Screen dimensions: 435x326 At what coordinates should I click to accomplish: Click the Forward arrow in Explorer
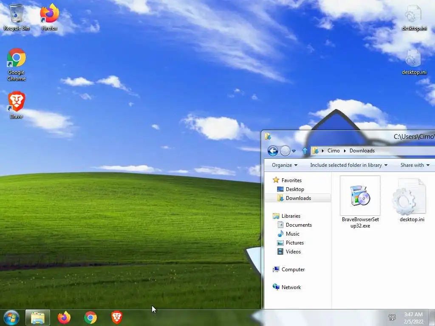click(285, 151)
